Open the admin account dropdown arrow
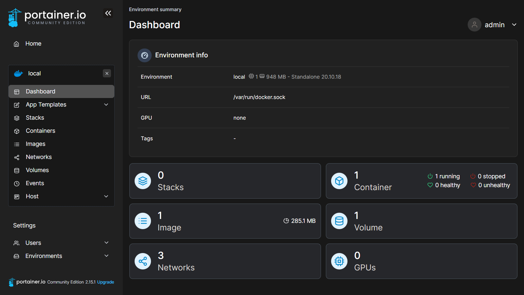This screenshot has height=295, width=524. click(514, 25)
